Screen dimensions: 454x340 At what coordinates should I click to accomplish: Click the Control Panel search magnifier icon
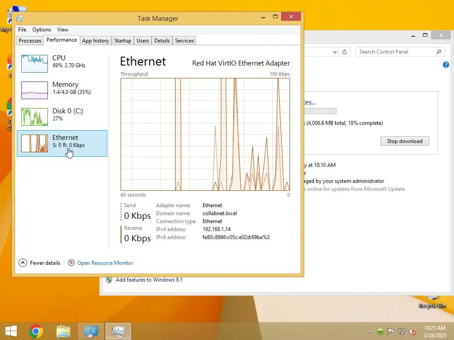(x=439, y=52)
